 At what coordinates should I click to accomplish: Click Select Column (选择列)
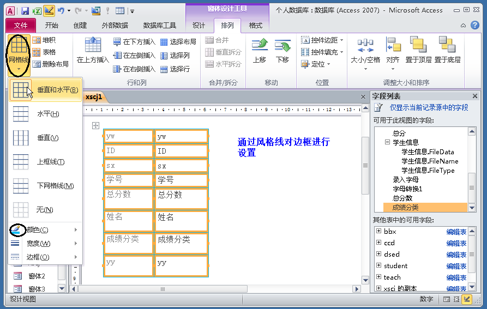click(x=175, y=55)
